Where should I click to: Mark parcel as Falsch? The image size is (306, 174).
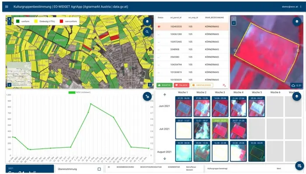coord(181,85)
